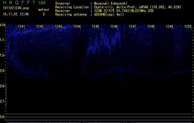Click the 0.8 kHz axis label

2,86
